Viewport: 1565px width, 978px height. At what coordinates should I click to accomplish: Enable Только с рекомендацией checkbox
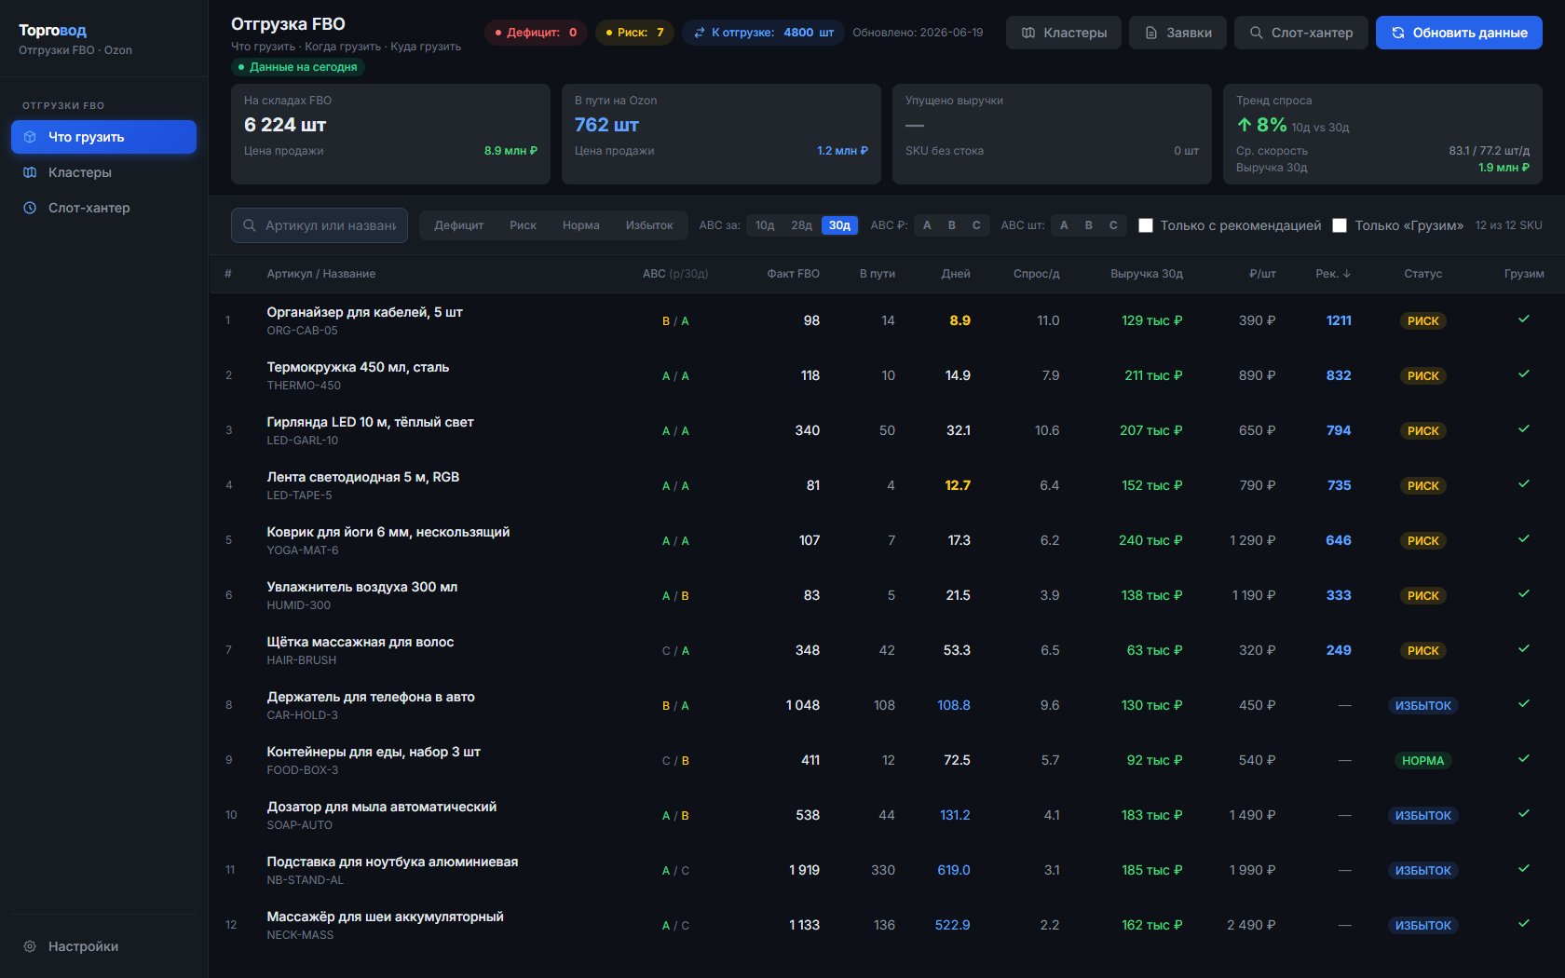(1146, 225)
